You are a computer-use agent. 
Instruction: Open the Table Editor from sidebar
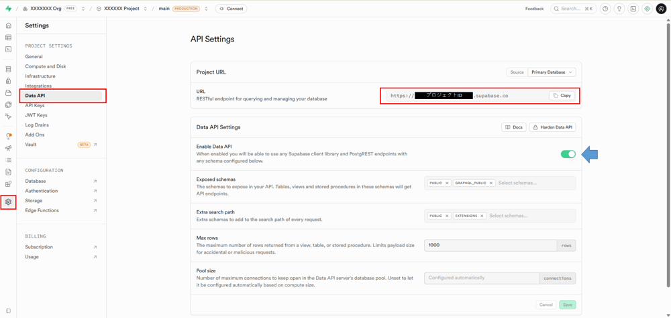click(8, 37)
